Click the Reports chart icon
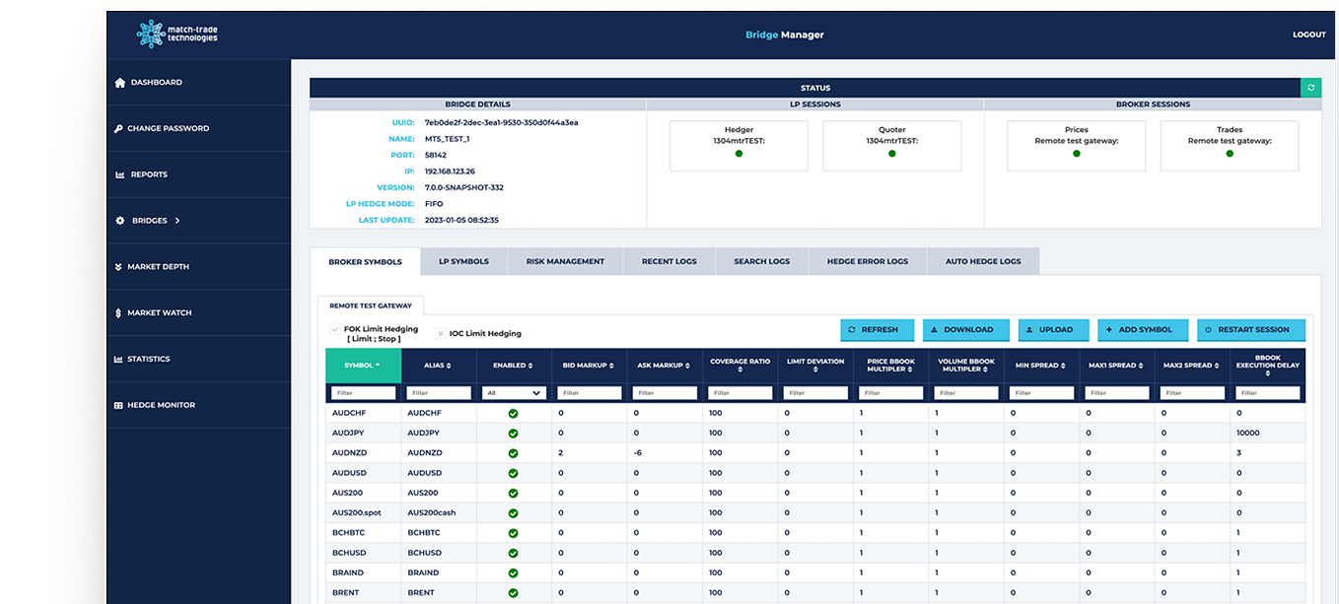Viewport: 1339px width, 604px height. point(120,175)
